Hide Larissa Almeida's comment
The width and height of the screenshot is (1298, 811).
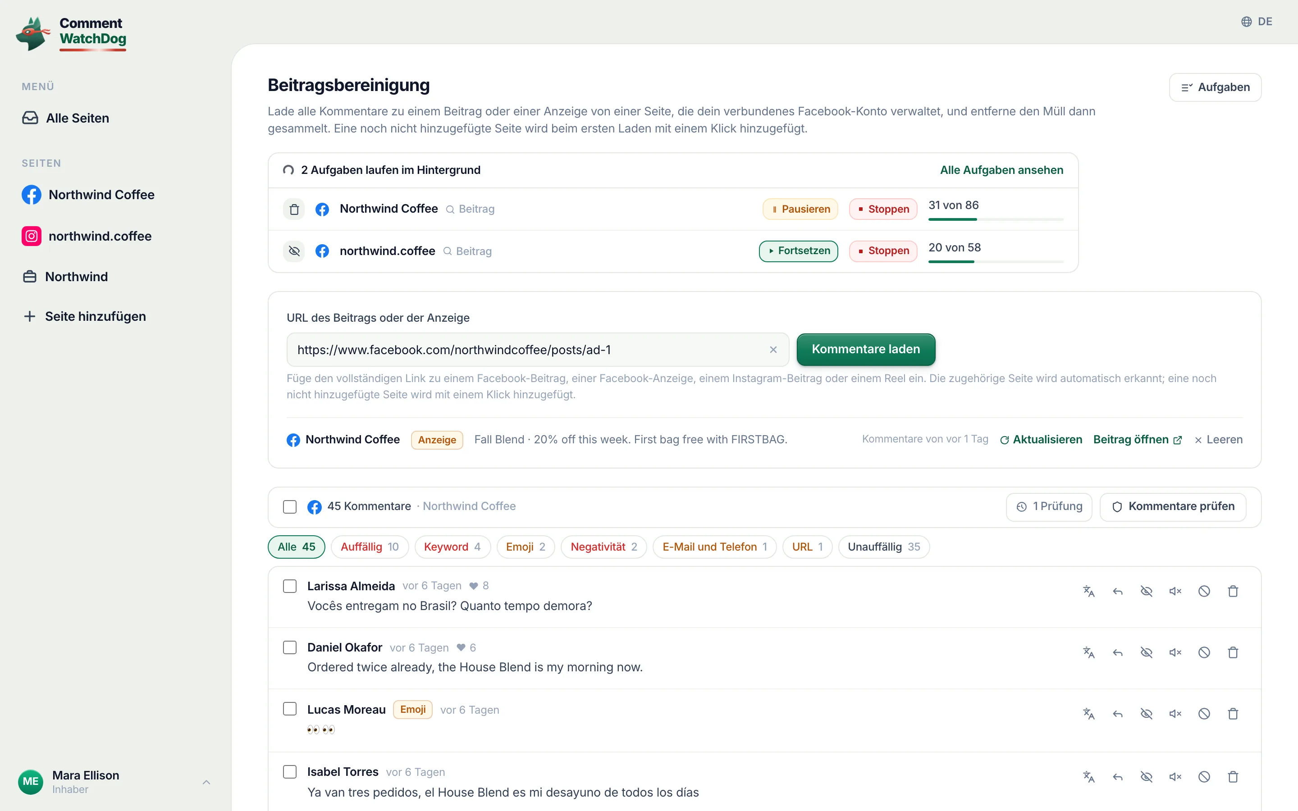pyautogui.click(x=1146, y=591)
